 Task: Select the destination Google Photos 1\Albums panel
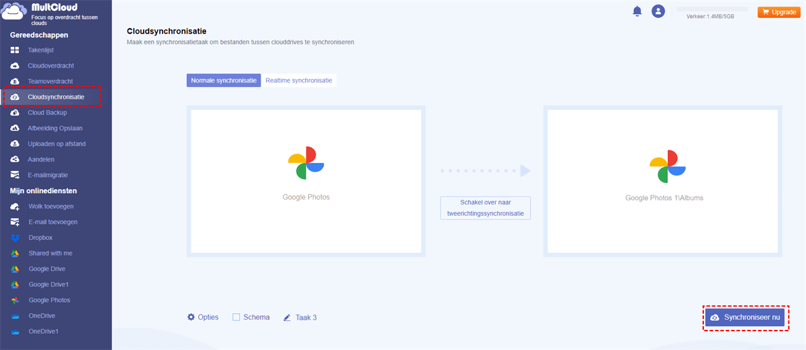pyautogui.click(x=663, y=181)
